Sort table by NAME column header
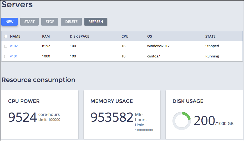 point(15,36)
